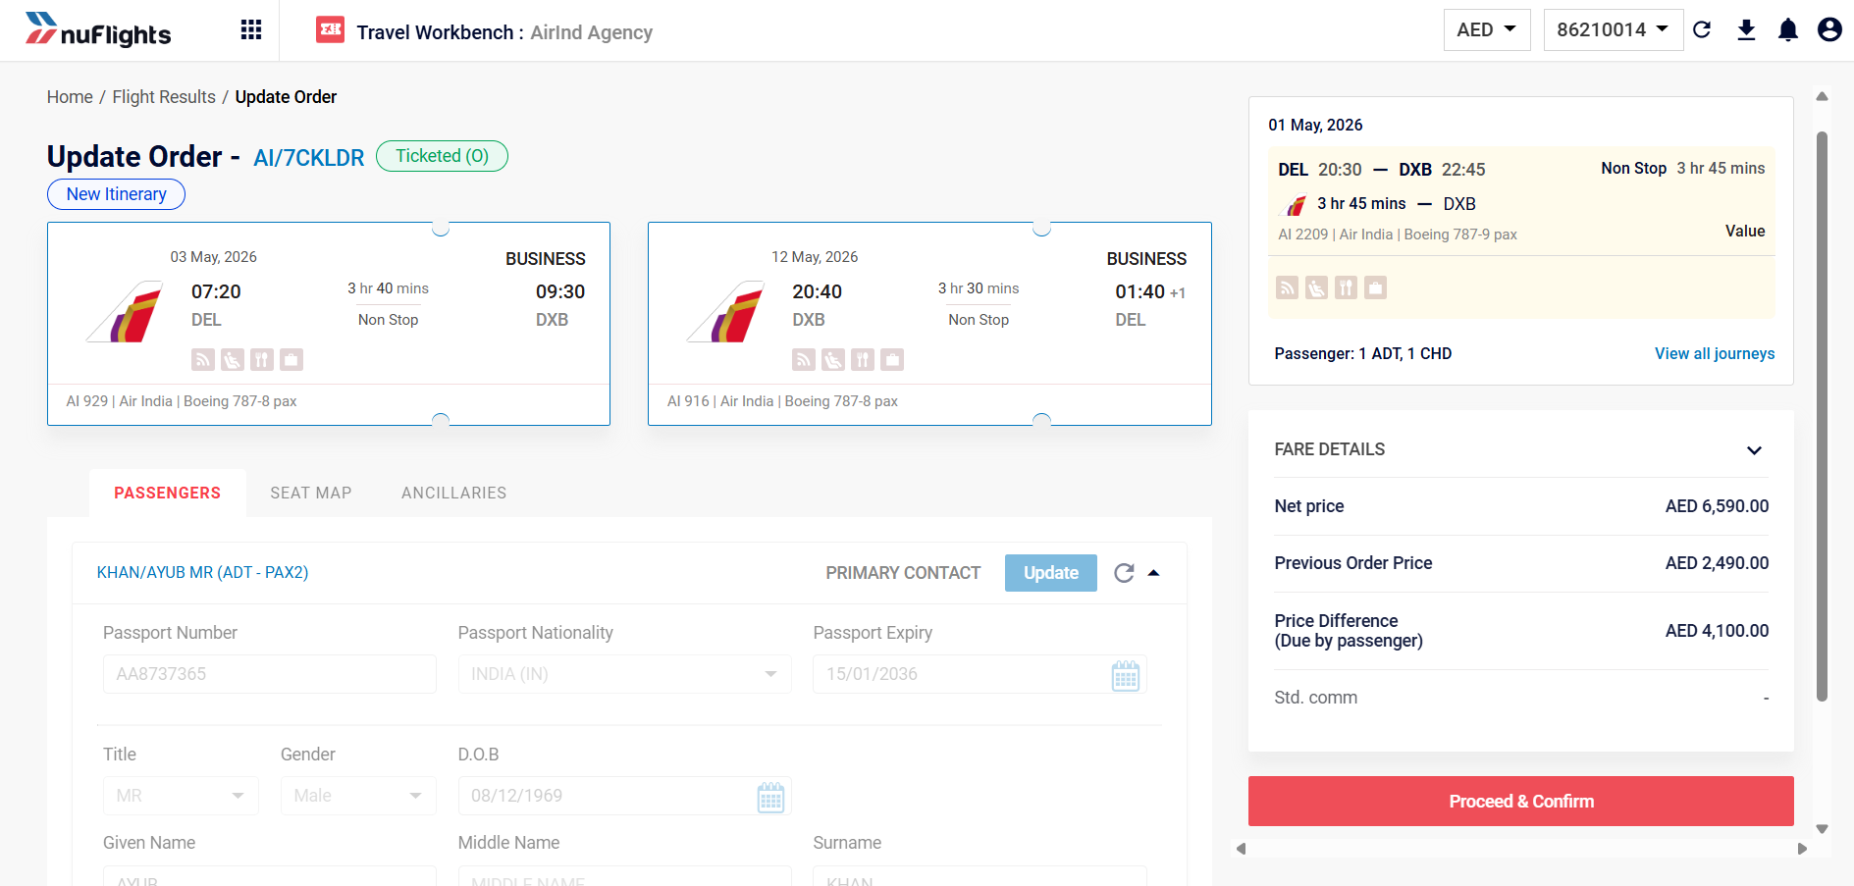The image size is (1854, 886).
Task: Click baggage amenity icon on AI 2209 journey
Action: [x=1376, y=287]
